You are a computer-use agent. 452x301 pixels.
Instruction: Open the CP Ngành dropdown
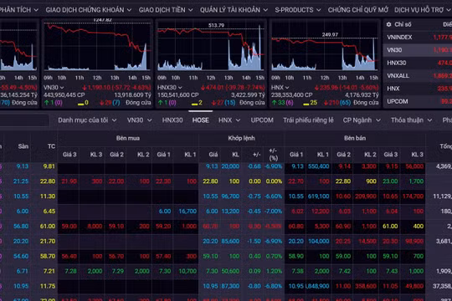point(362,120)
